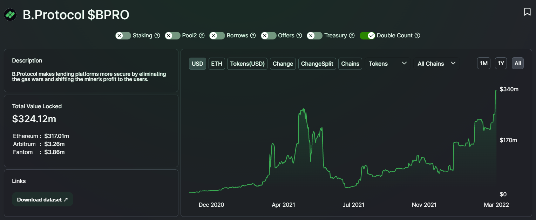Open the All Chains dropdown

pyautogui.click(x=436, y=64)
